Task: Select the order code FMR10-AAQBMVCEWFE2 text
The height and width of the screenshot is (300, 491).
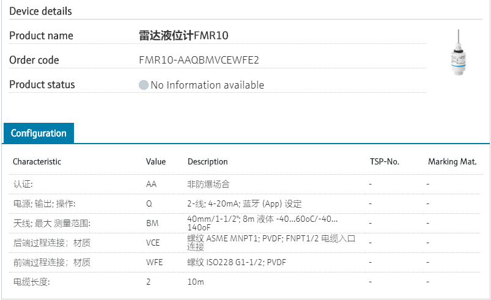Action: point(199,60)
